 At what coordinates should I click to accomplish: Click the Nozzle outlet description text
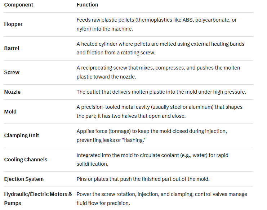click(x=161, y=92)
